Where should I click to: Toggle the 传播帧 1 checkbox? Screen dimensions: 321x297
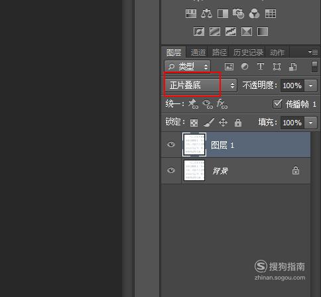[277, 104]
